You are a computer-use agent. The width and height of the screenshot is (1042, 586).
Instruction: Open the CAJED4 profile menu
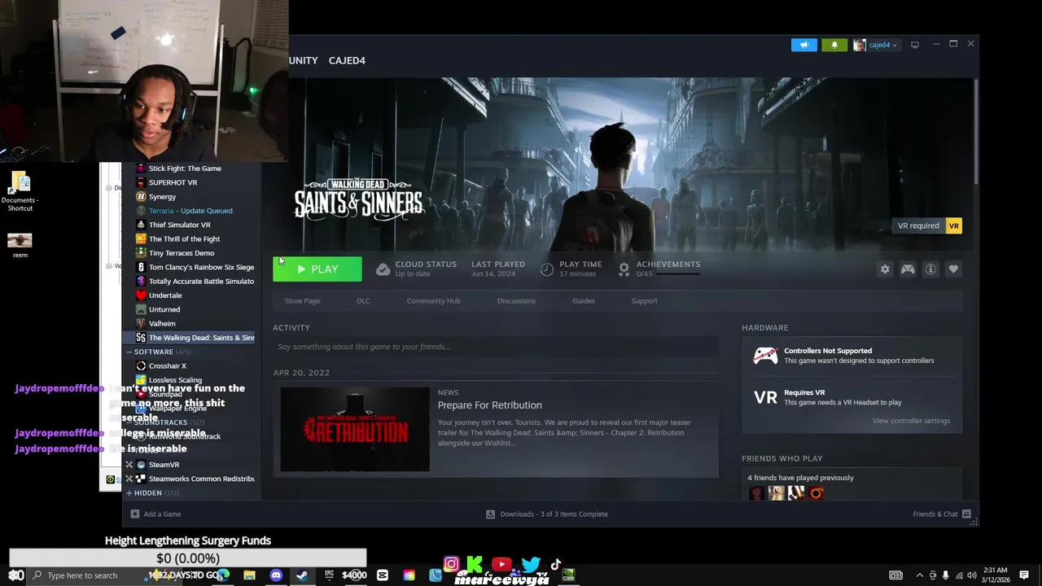pos(347,60)
